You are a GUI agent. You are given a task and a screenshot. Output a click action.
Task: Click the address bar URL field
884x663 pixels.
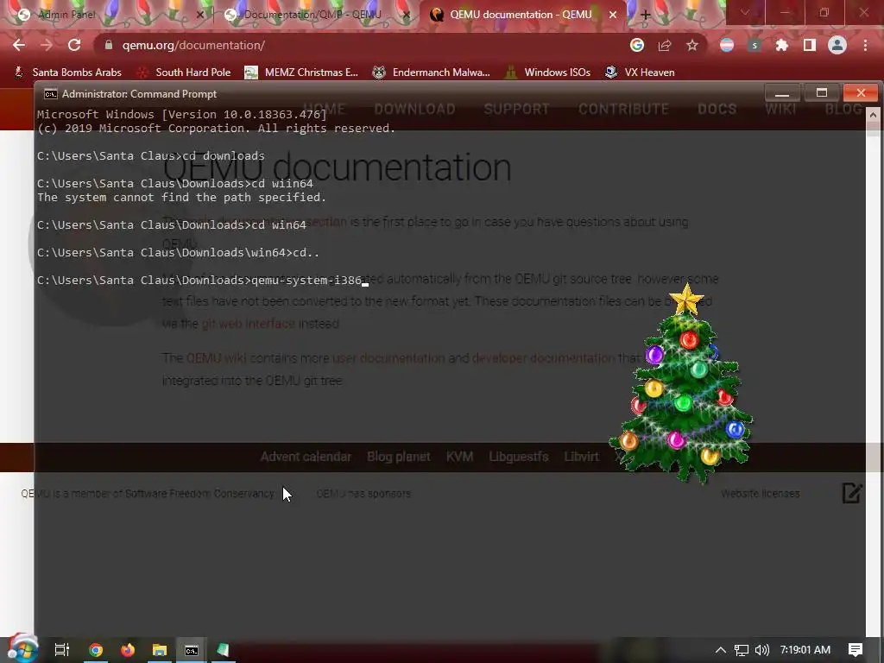tap(361, 45)
